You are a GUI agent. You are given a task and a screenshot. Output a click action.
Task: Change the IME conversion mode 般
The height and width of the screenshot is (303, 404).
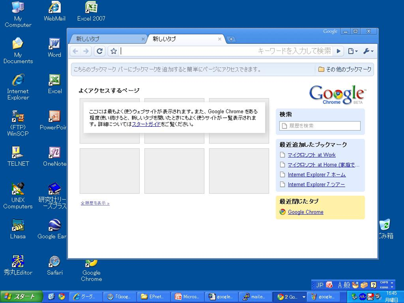[347, 285]
